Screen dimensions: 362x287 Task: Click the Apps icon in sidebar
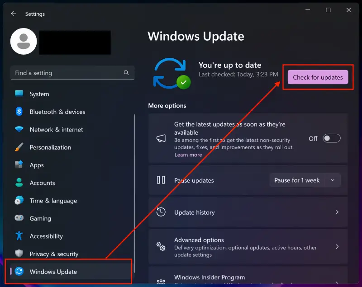coord(19,165)
